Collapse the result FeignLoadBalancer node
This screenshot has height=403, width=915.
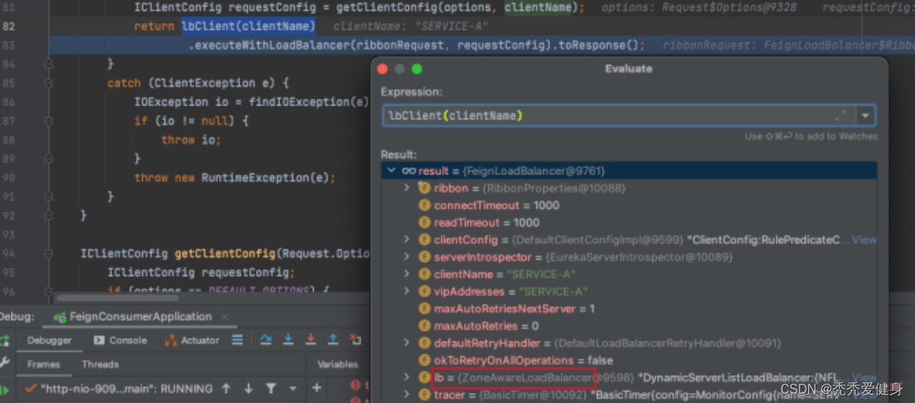click(391, 171)
